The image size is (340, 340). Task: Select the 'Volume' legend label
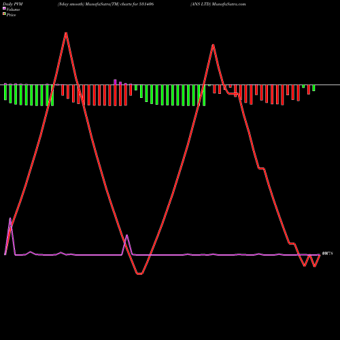click(x=13, y=10)
